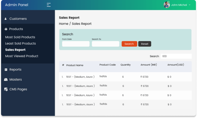Image resolution: width=197 pixels, height=118 pixels.
Task: Expand the Masters sidebar section
Action: pyautogui.click(x=15, y=80)
